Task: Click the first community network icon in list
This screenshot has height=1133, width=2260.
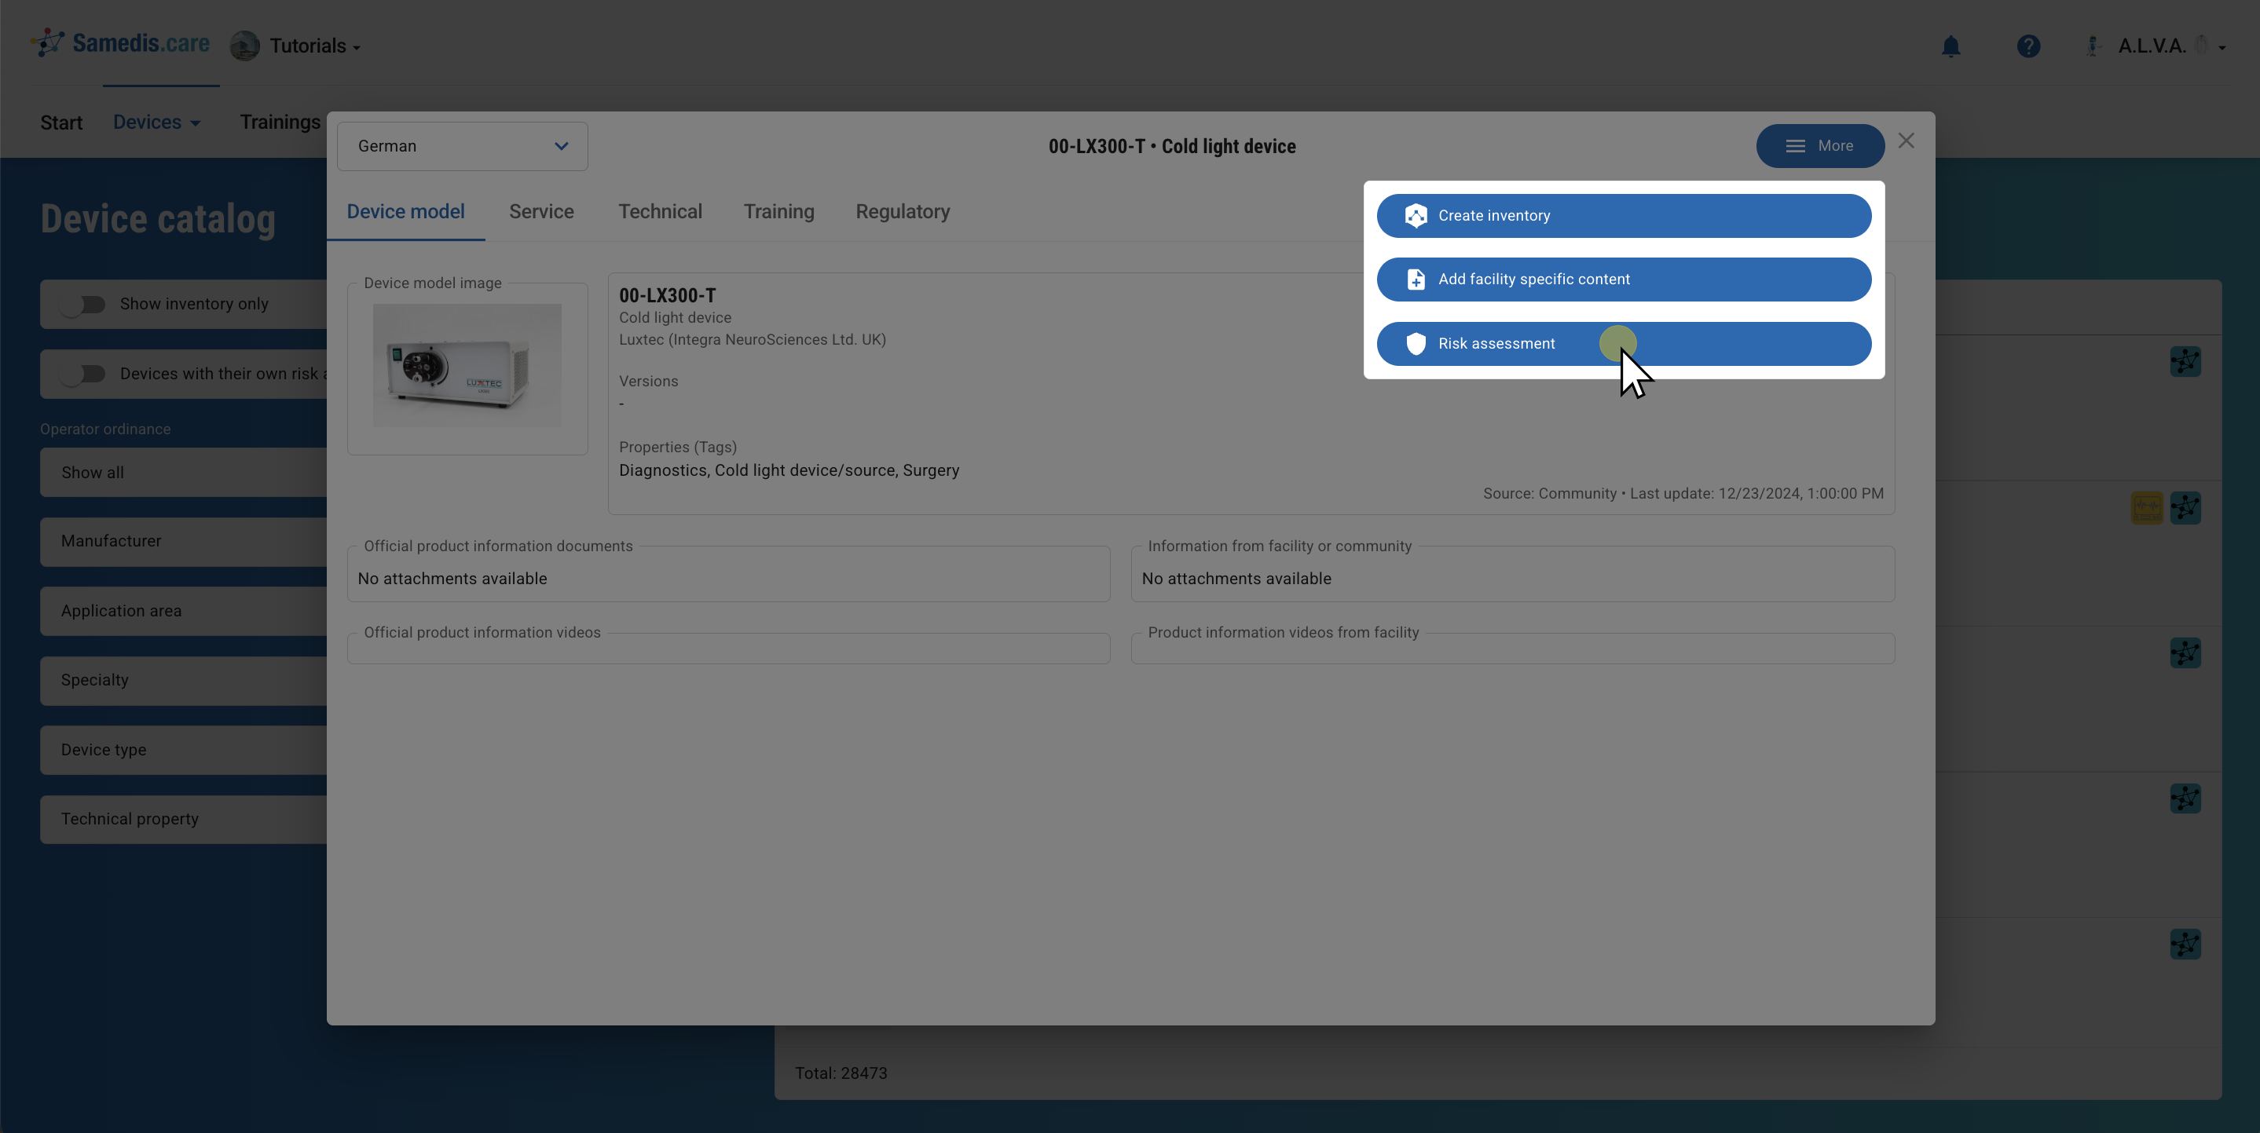Action: point(2185,361)
